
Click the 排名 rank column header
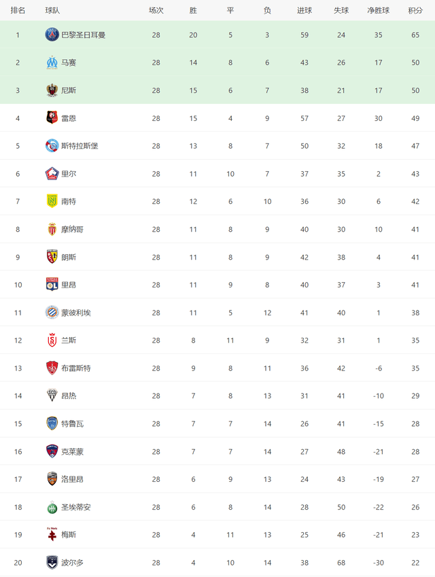[x=18, y=11]
